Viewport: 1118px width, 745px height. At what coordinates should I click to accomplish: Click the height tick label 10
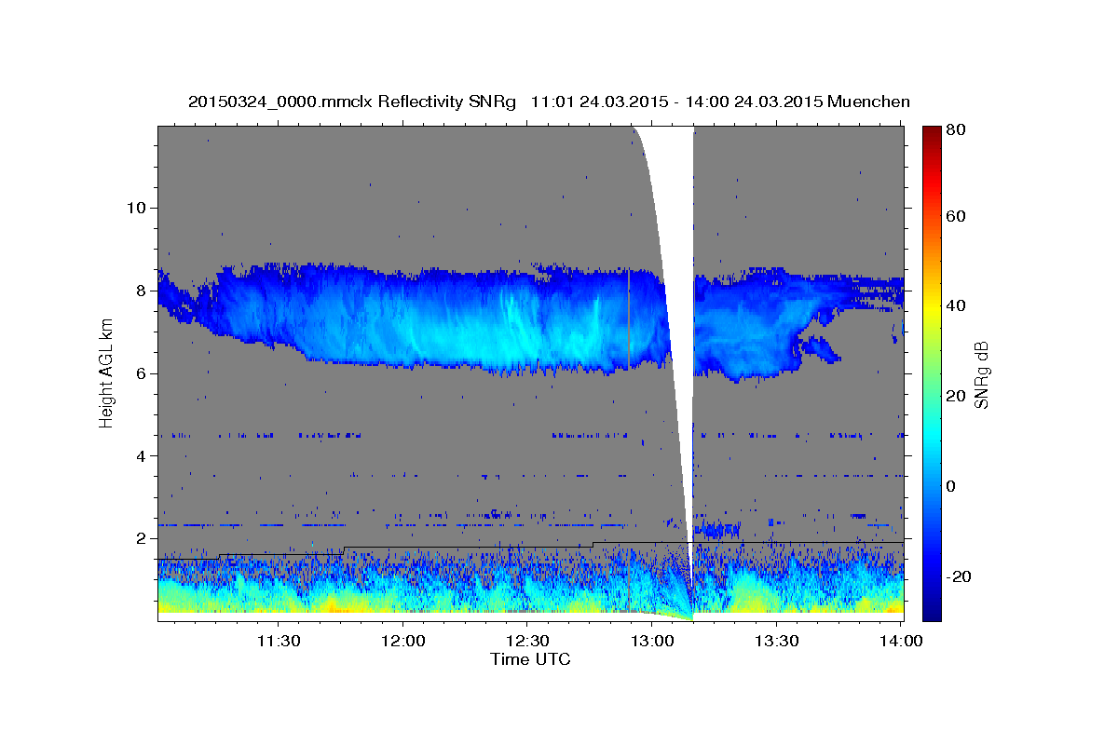135,208
